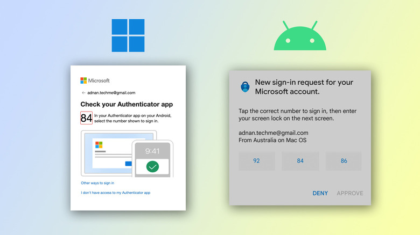The image size is (420, 235).
Task: Tap the greyed APPROVE button
Action: pyautogui.click(x=350, y=193)
